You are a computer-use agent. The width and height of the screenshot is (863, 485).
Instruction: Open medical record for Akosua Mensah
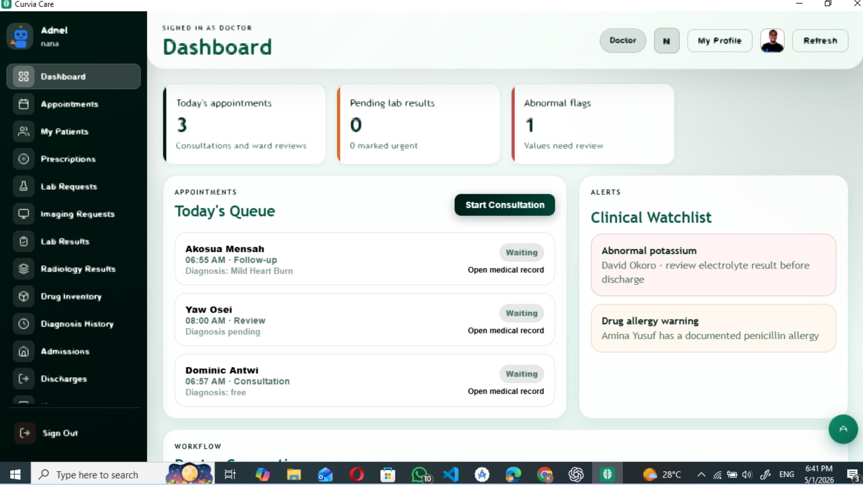click(x=506, y=270)
